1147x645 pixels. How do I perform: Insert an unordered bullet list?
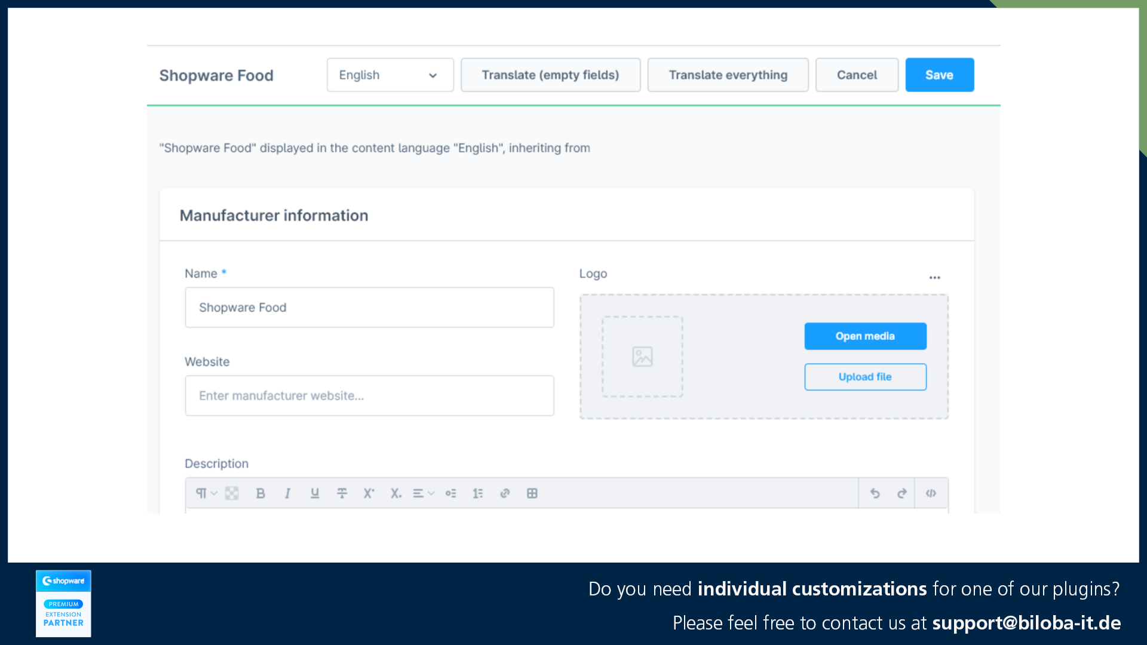(x=451, y=493)
